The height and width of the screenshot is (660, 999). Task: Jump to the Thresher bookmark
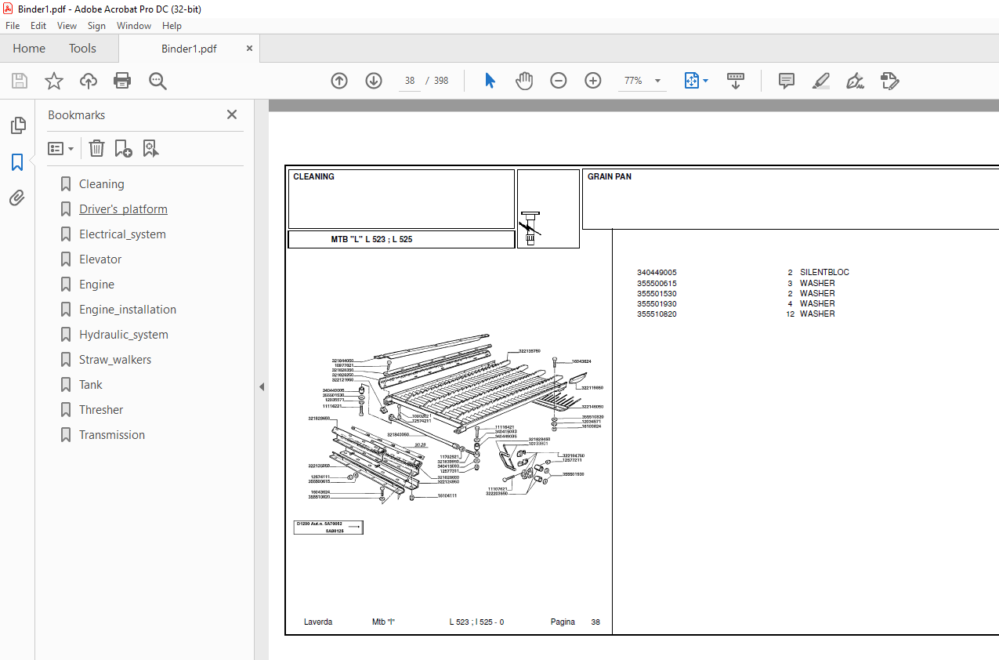point(101,410)
